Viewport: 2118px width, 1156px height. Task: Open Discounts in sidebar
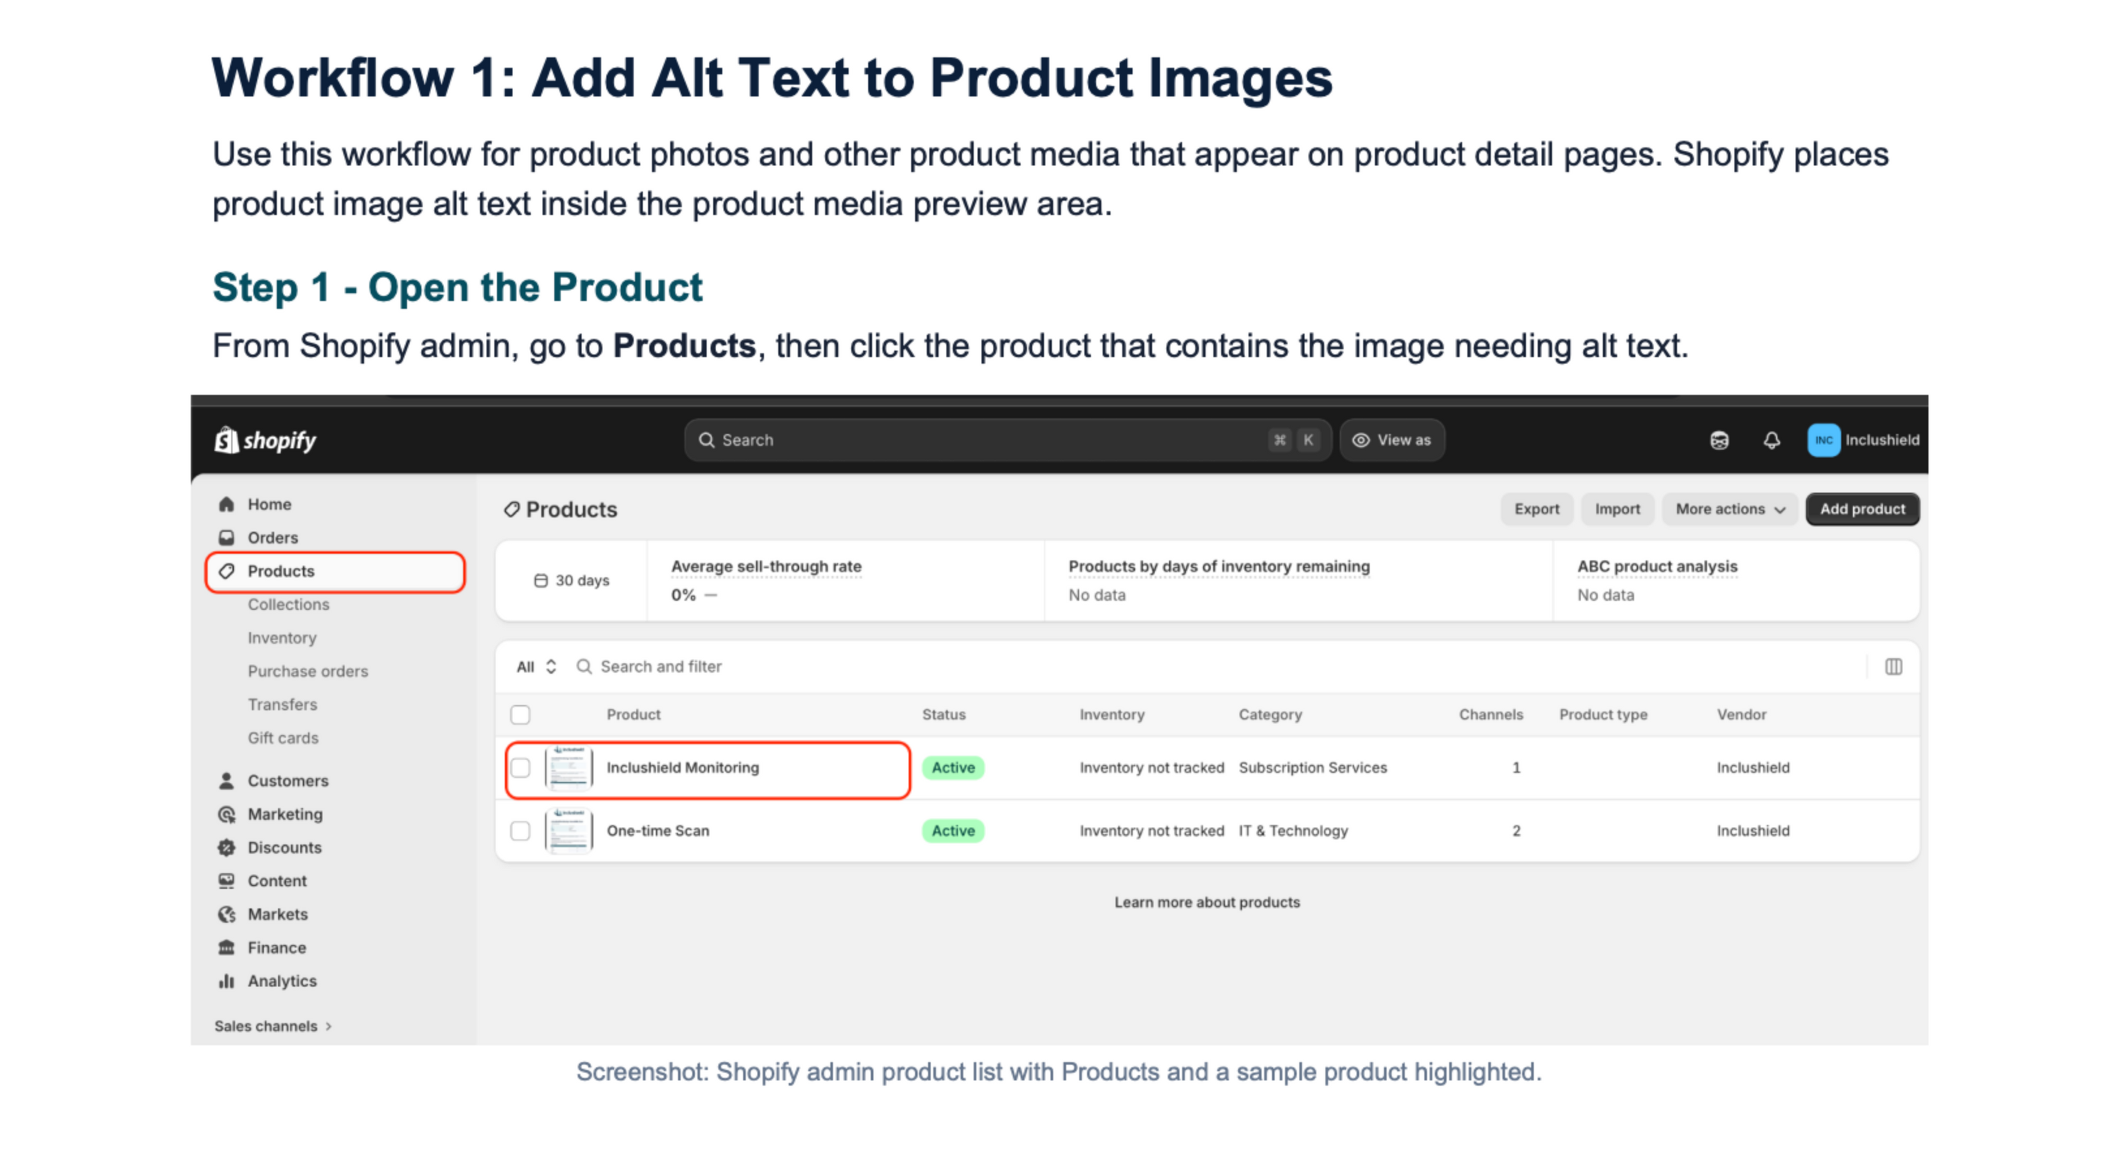pyautogui.click(x=285, y=847)
